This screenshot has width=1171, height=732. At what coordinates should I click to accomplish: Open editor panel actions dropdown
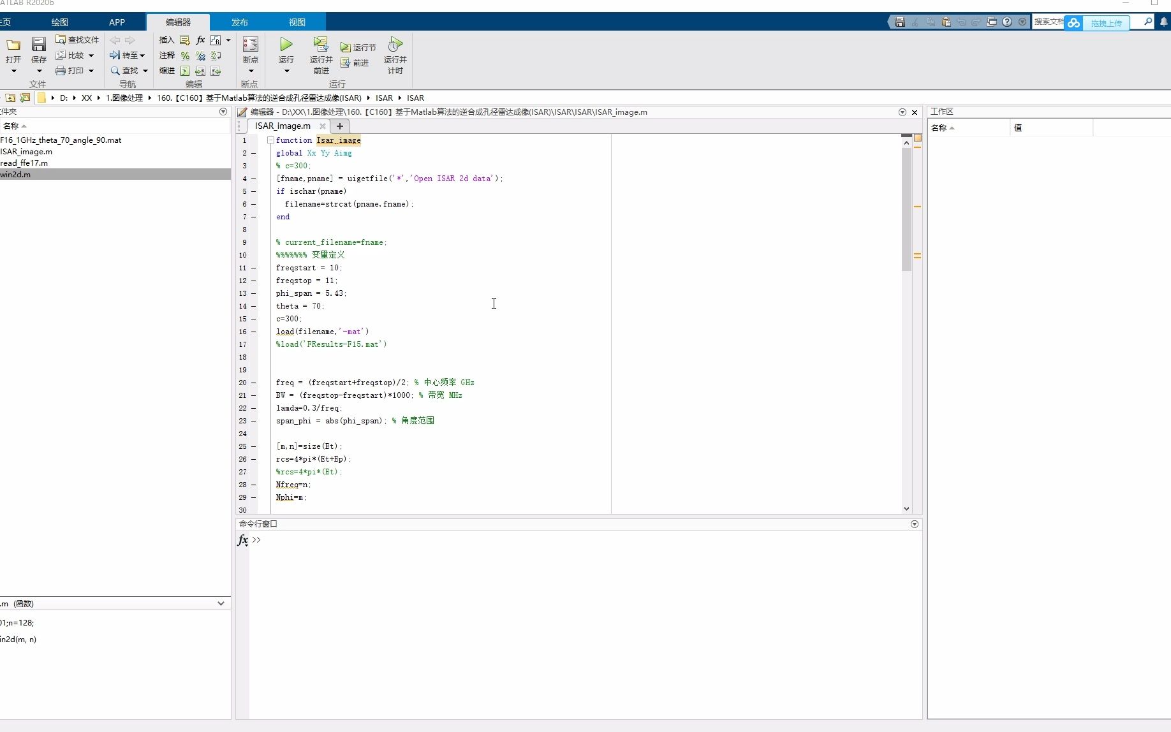[x=902, y=112]
